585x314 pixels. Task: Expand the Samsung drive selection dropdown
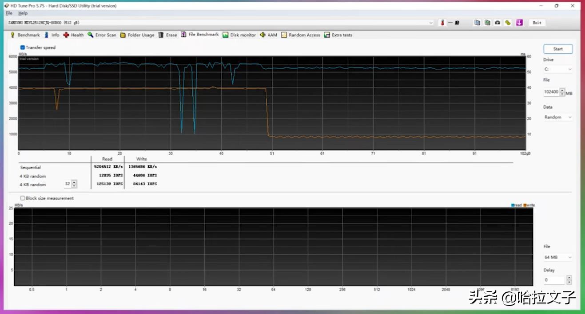(x=431, y=23)
